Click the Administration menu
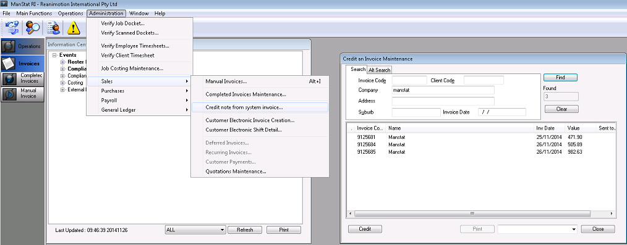627x245 pixels. tap(106, 13)
